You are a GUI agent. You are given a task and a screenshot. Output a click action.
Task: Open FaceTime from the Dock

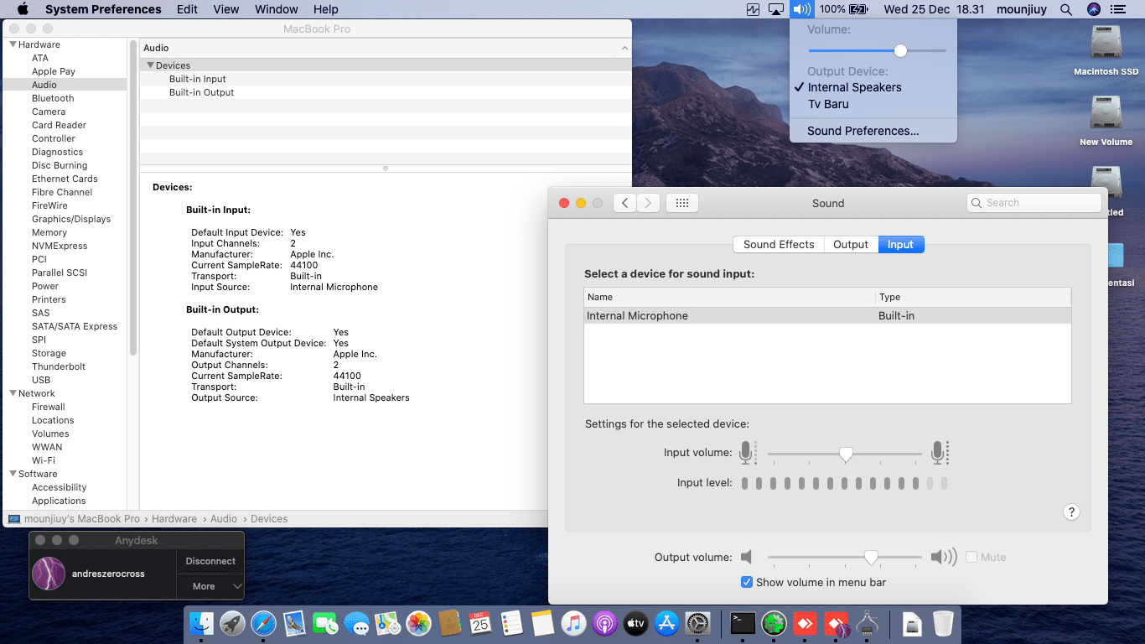(325, 623)
